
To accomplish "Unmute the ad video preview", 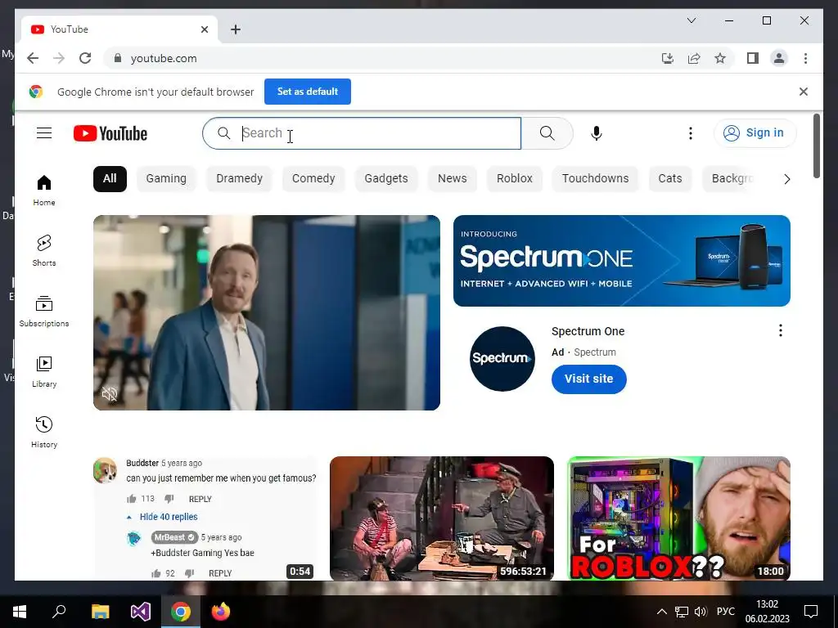I will (110, 394).
